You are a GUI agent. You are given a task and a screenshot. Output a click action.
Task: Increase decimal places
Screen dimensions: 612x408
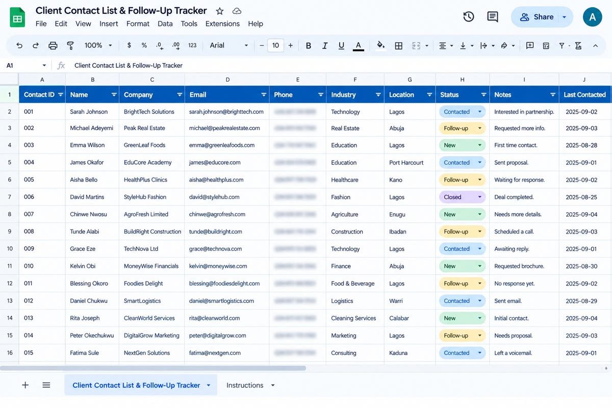176,45
